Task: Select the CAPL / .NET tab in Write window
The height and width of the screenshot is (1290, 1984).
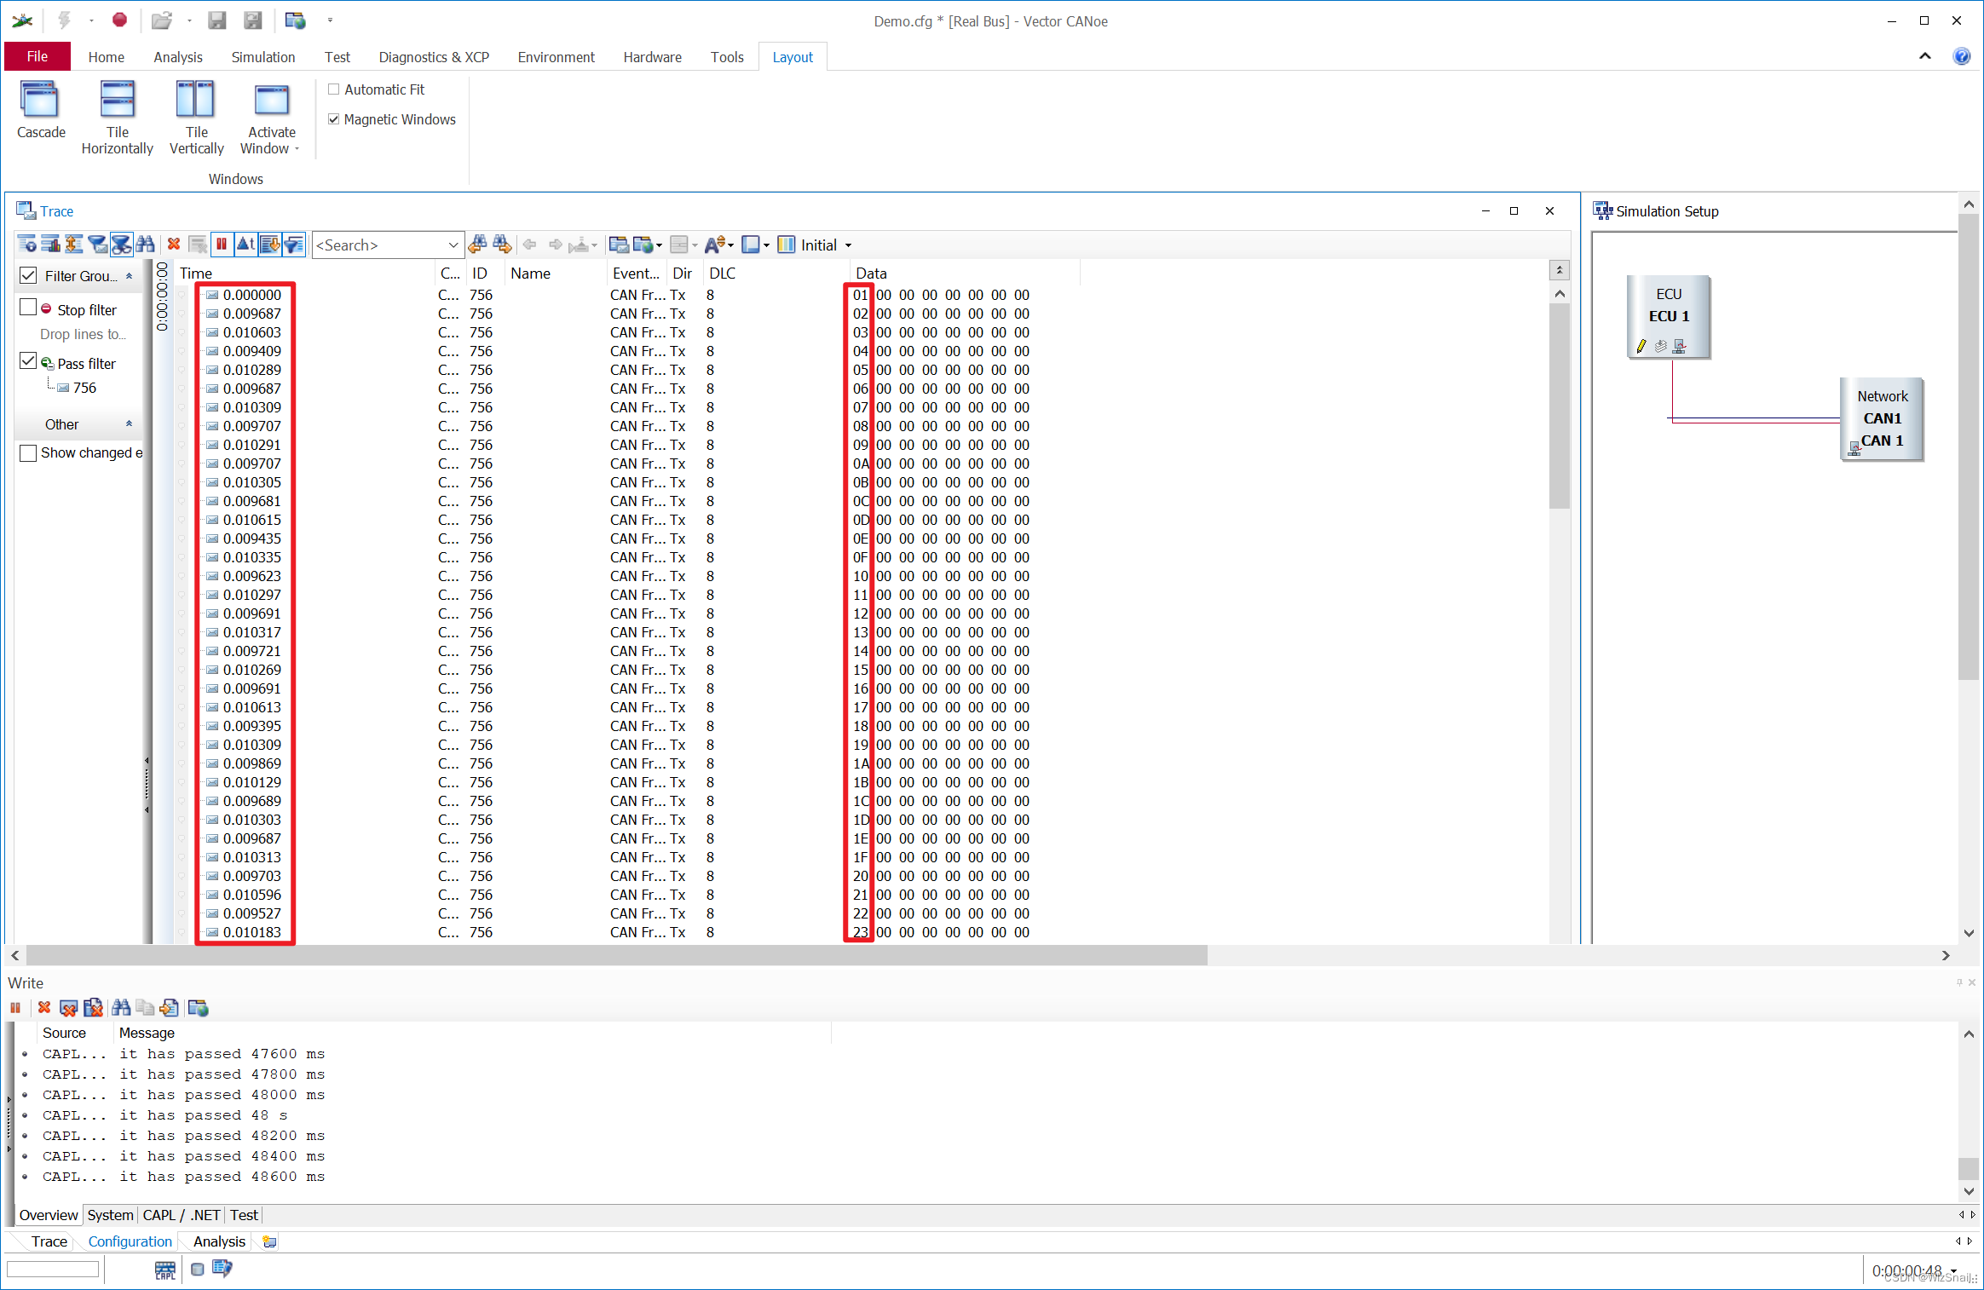Action: coord(182,1215)
